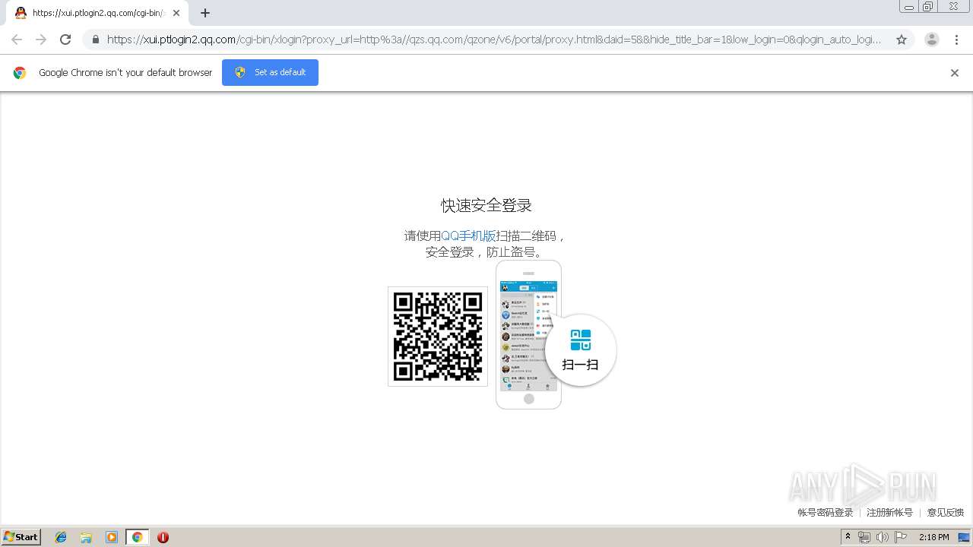Screen dimensions: 973x547
Task: Open the file explorer taskbar icon
Action: click(86, 537)
